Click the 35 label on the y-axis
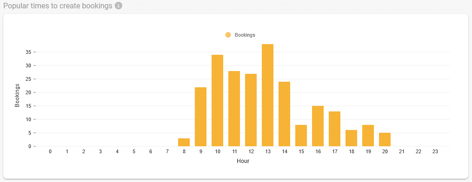The image size is (472, 182). pyautogui.click(x=28, y=52)
